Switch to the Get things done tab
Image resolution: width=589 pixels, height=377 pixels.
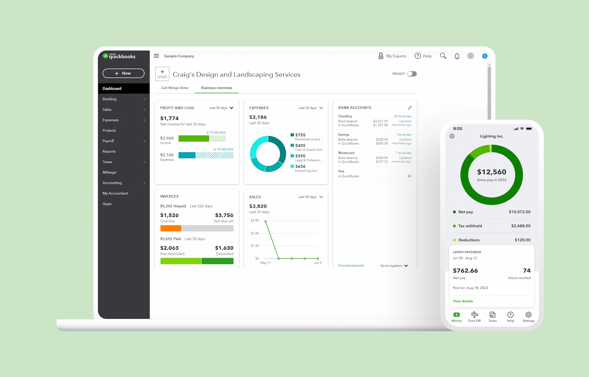[x=175, y=88]
